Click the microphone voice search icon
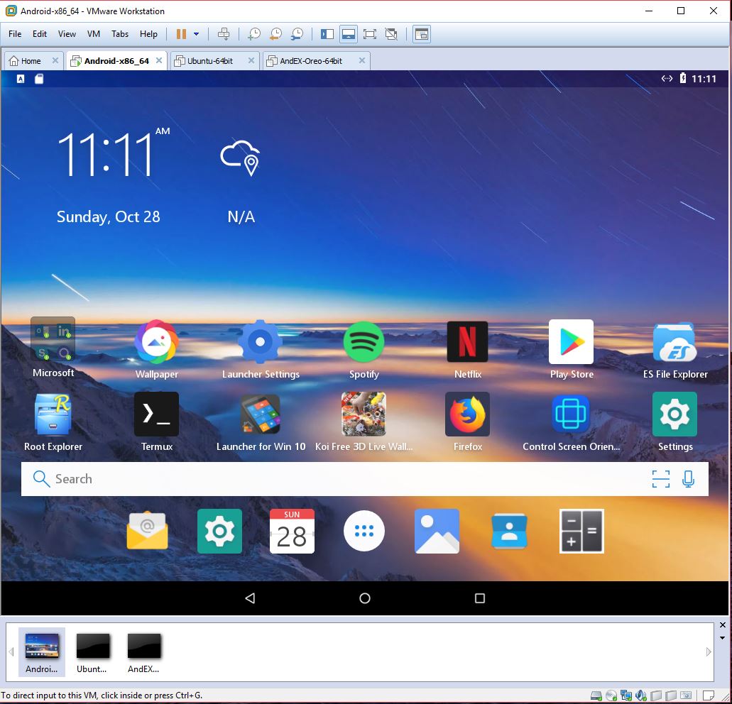Screen dimensions: 732x704 click(688, 479)
